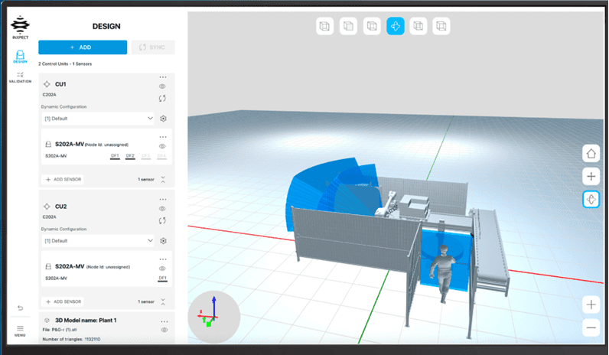The image size is (609, 355).
Task: Toggle visibility eye for CU1
Action: coord(162,86)
